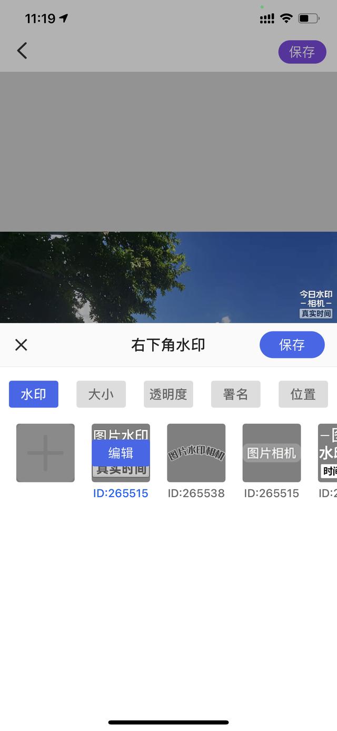The width and height of the screenshot is (337, 731).
Task: Switch to the 水印 tab
Action: [x=34, y=394]
